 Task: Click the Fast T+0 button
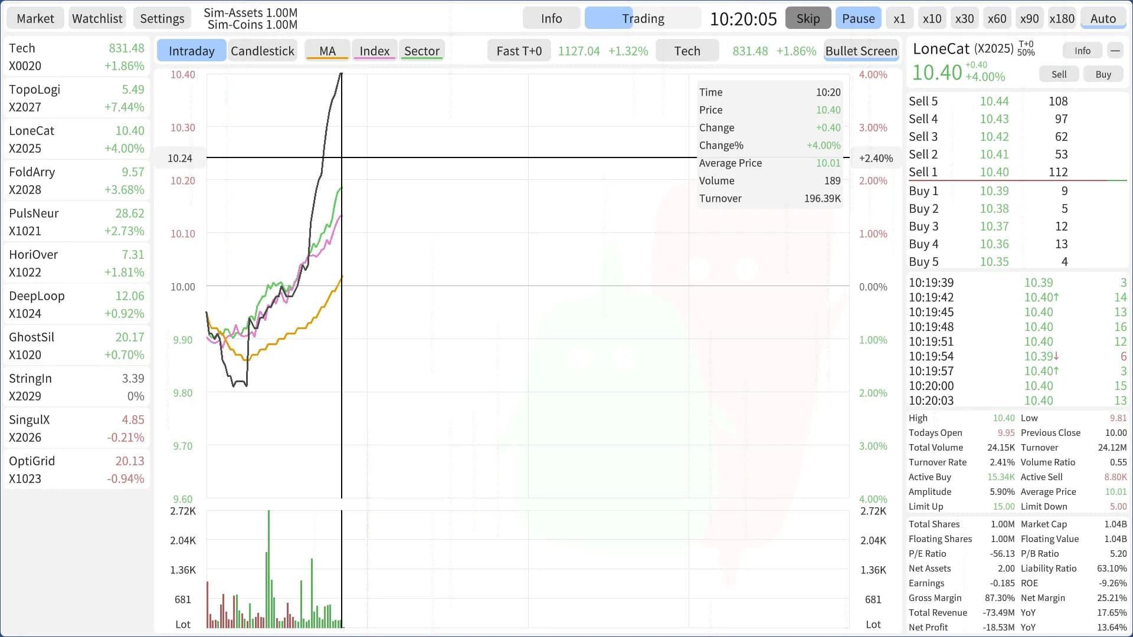point(519,51)
